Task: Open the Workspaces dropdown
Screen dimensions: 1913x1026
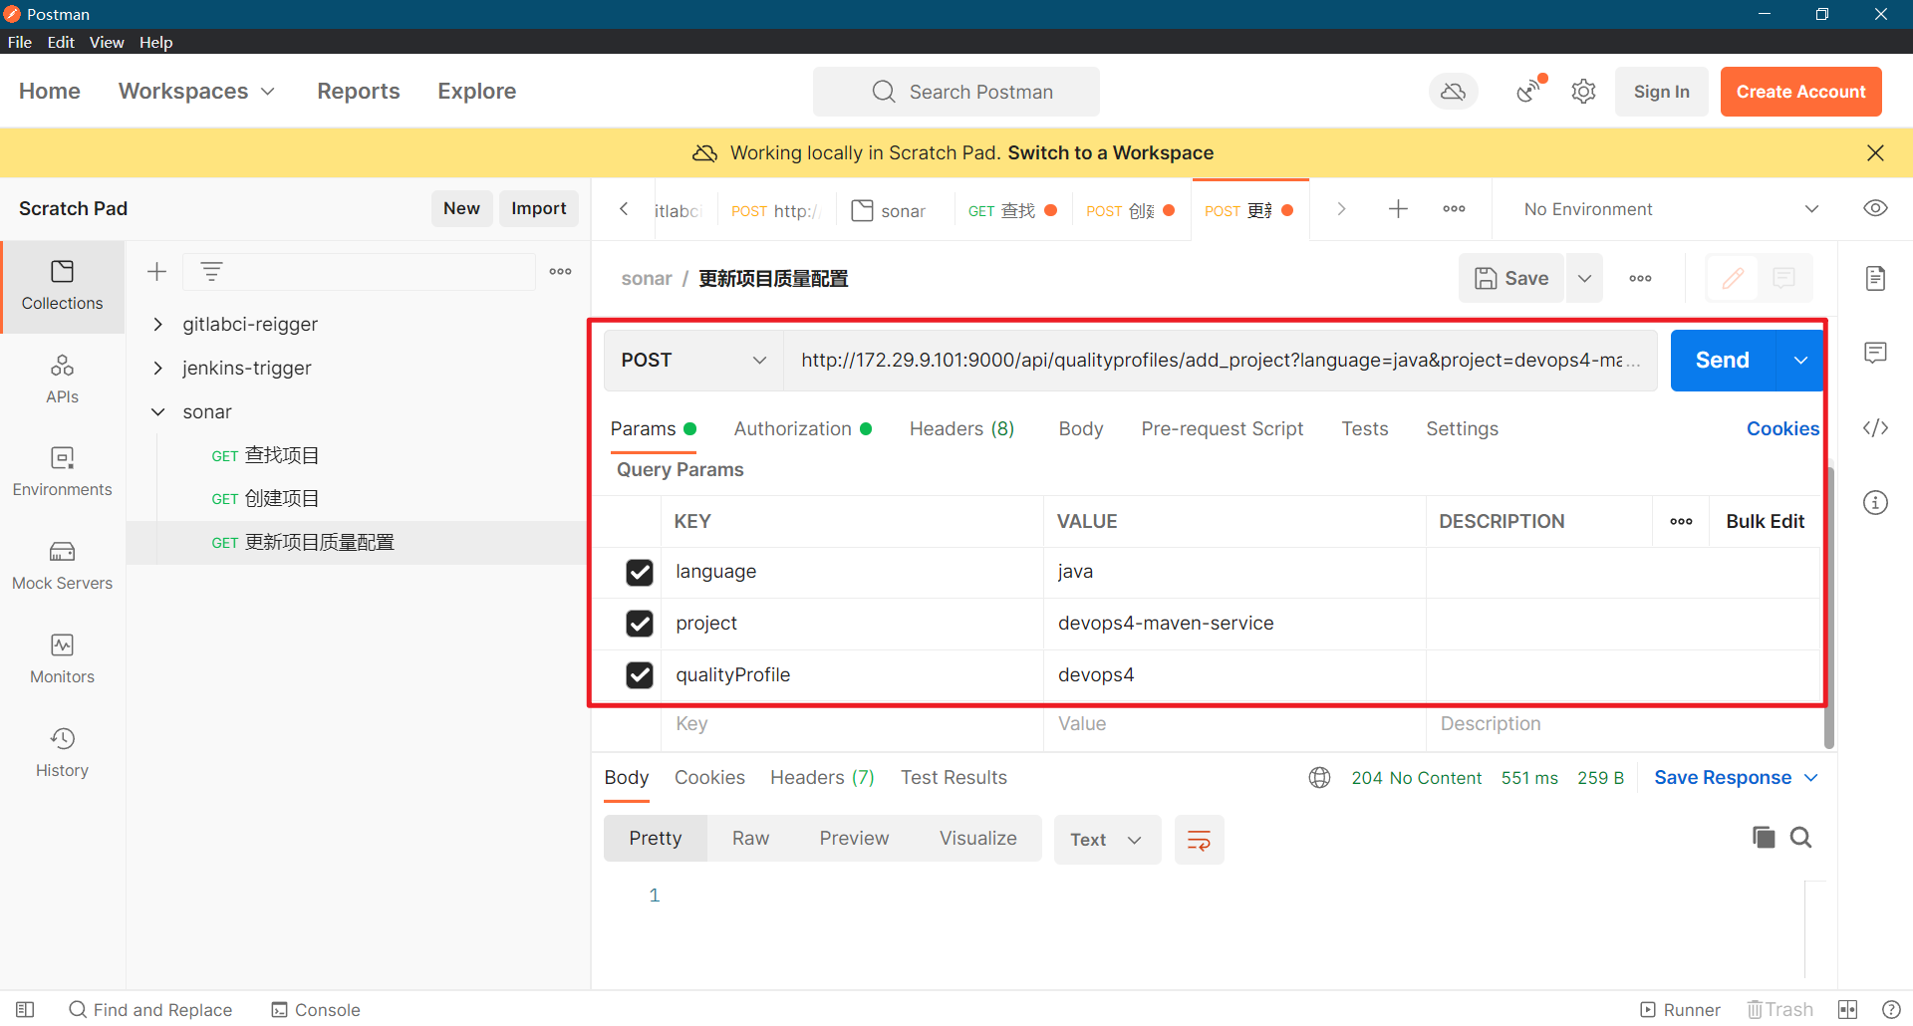Action: (196, 91)
